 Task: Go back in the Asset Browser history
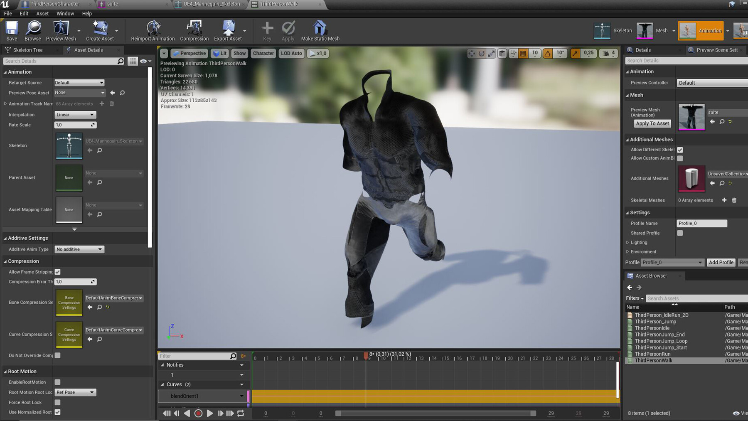630,287
